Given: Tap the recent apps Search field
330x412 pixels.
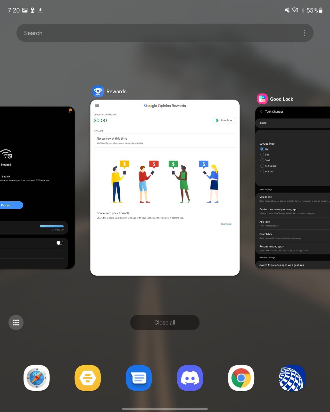Looking at the screenshot, I should tap(165, 33).
